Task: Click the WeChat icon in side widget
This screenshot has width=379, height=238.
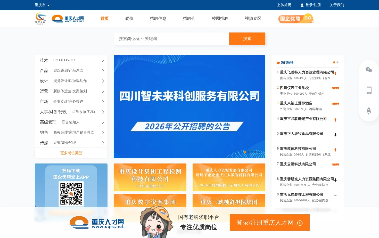Action: pyautogui.click(x=369, y=70)
